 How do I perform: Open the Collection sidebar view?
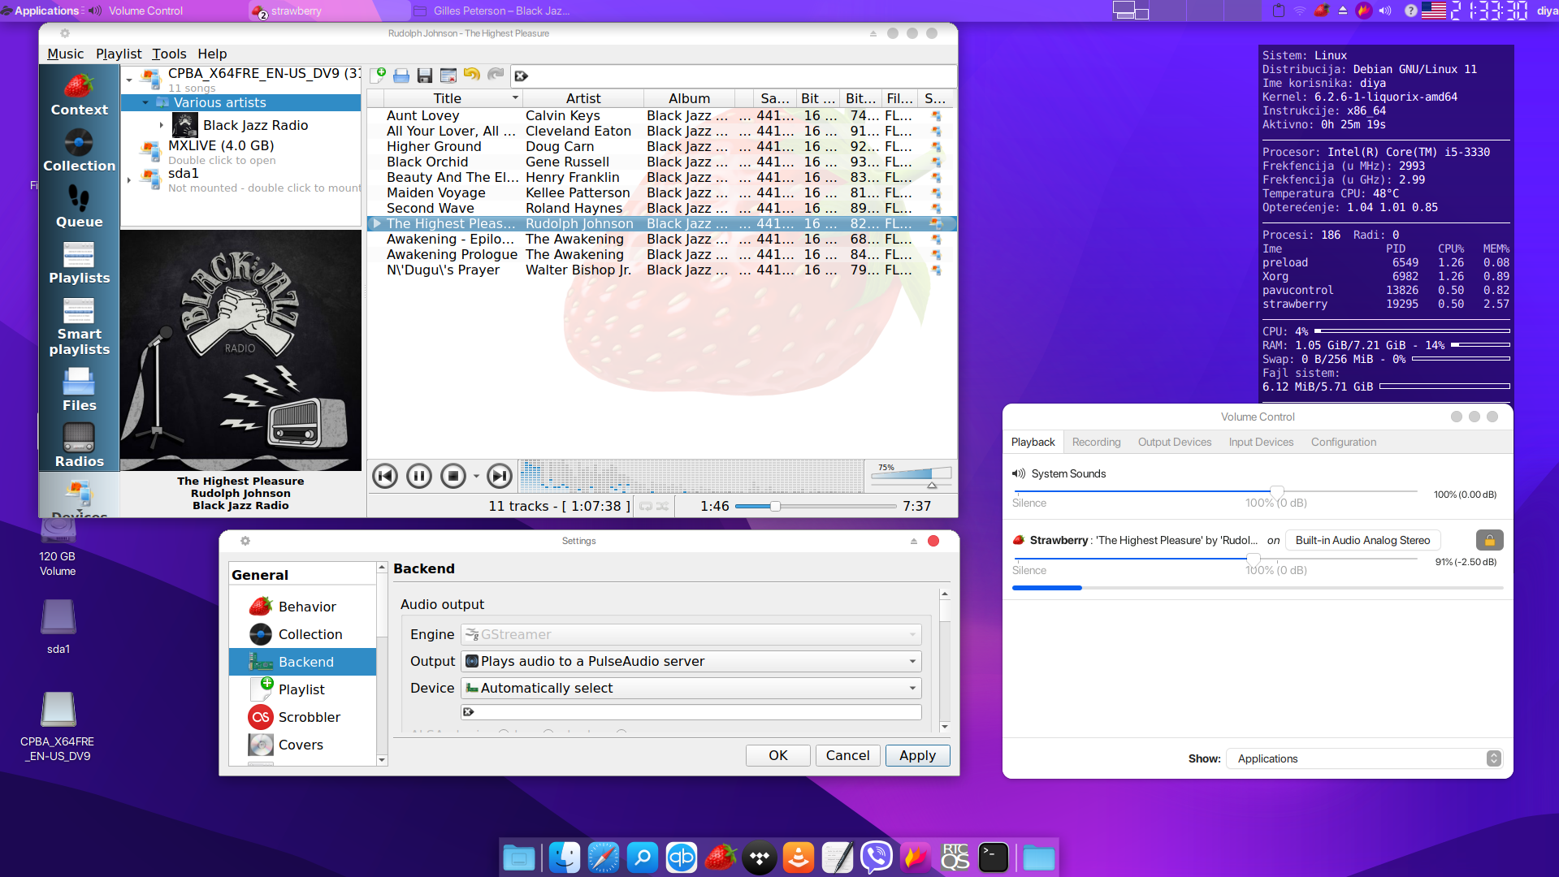point(79,151)
